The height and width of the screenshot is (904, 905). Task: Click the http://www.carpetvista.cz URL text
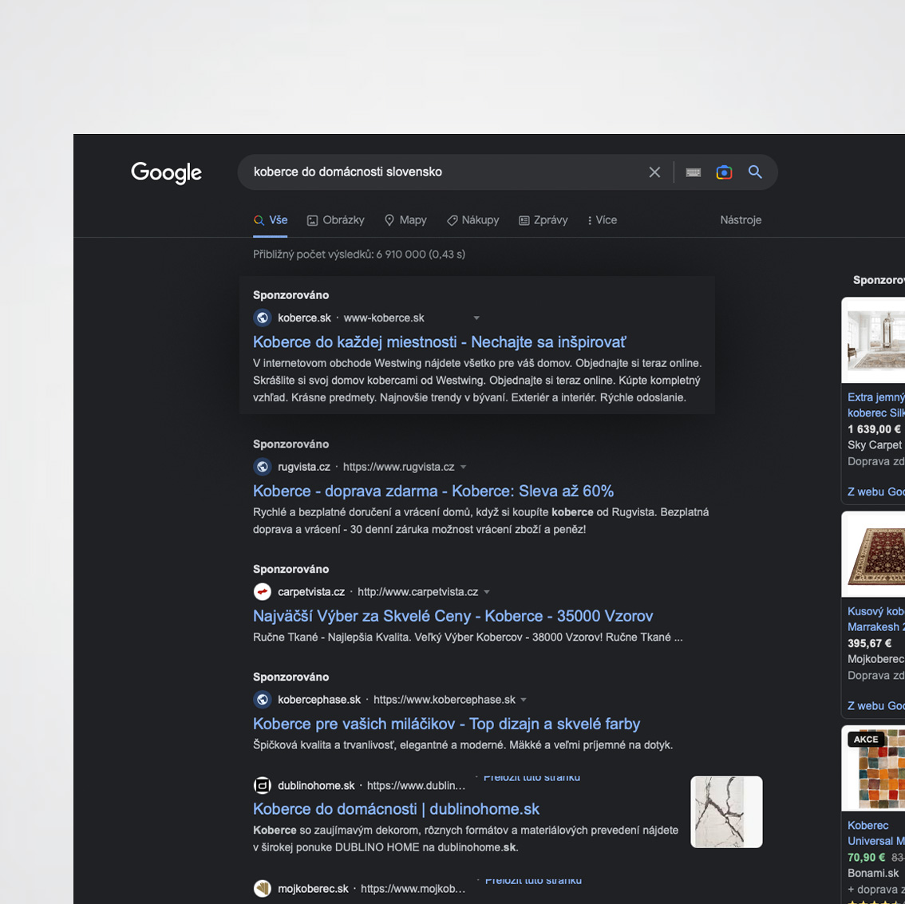(418, 592)
